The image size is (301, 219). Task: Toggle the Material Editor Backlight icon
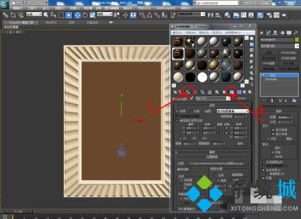click(252, 45)
